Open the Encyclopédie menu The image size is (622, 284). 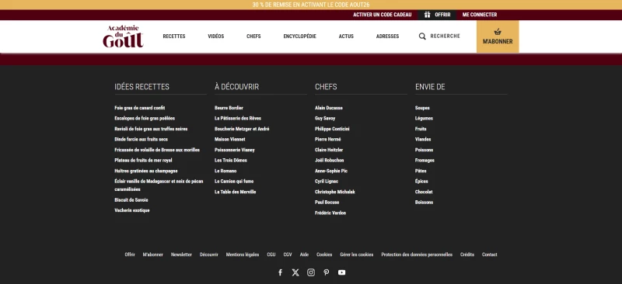point(300,36)
